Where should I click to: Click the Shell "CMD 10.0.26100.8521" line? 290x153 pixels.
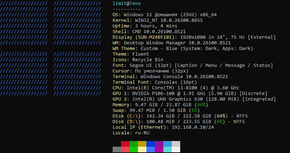point(149,32)
